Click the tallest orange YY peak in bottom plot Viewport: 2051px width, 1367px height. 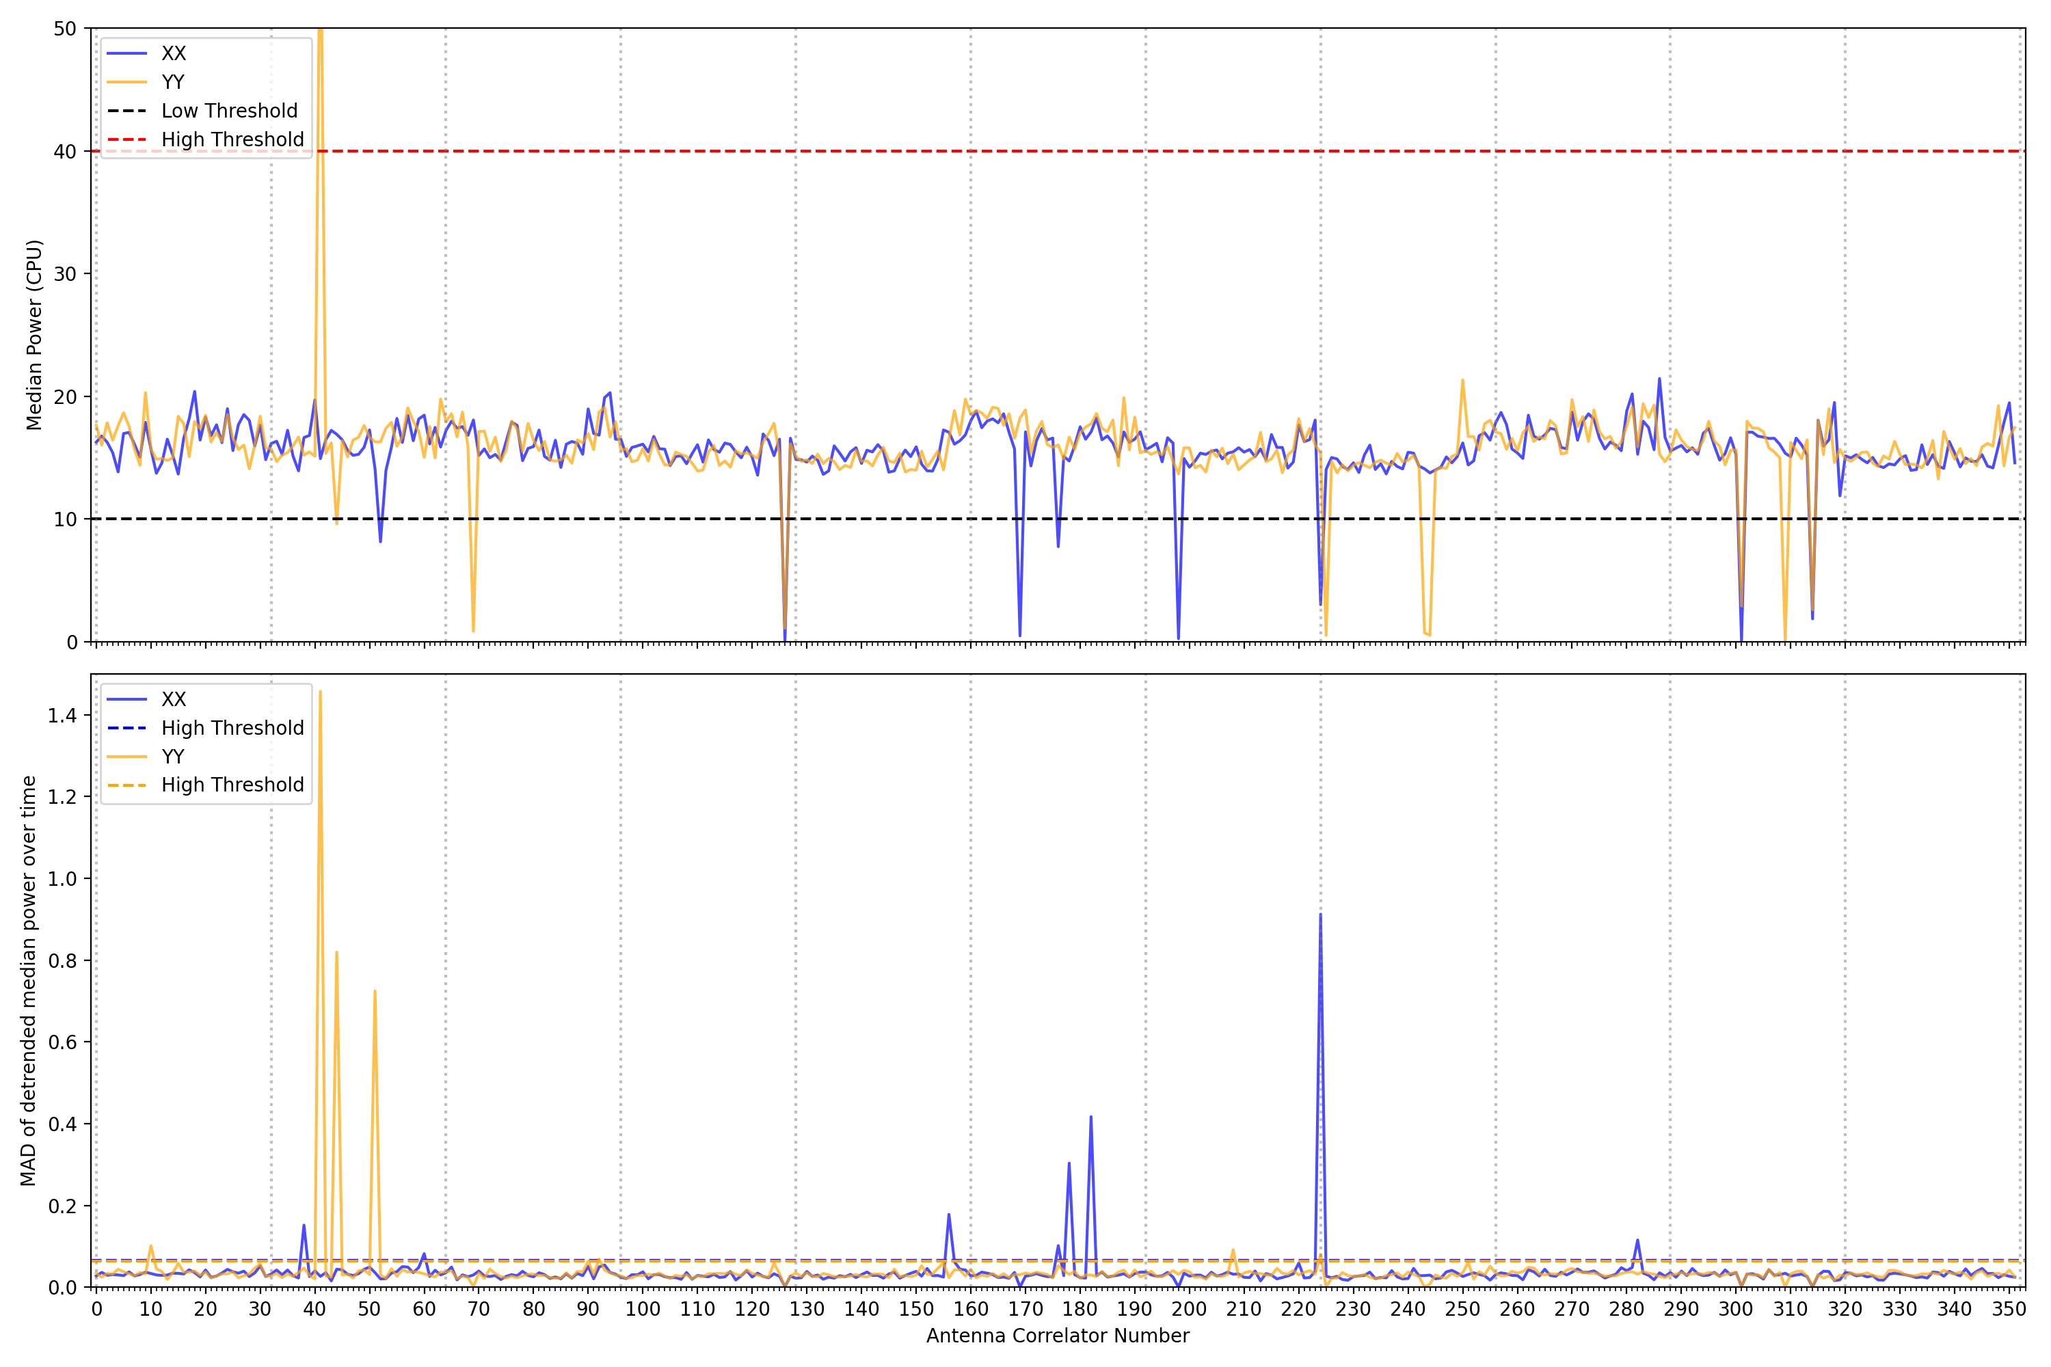click(x=320, y=694)
